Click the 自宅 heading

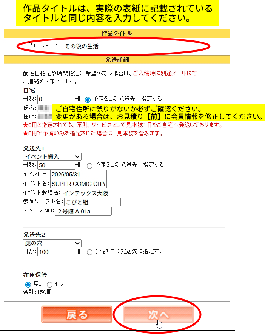[29, 90]
